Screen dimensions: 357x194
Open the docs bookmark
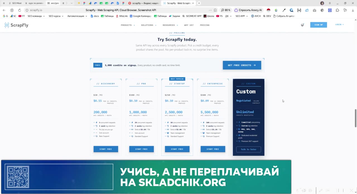click(95, 16)
